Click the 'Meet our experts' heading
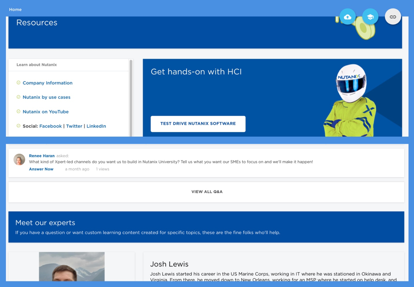 click(x=45, y=223)
